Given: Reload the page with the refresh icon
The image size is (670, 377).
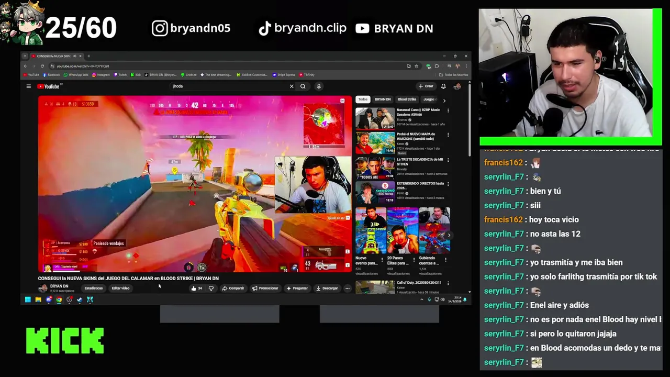Looking at the screenshot, I should (x=42, y=66).
